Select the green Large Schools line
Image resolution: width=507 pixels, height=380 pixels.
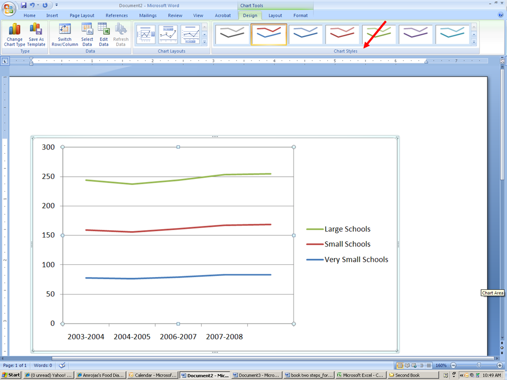[178, 179]
